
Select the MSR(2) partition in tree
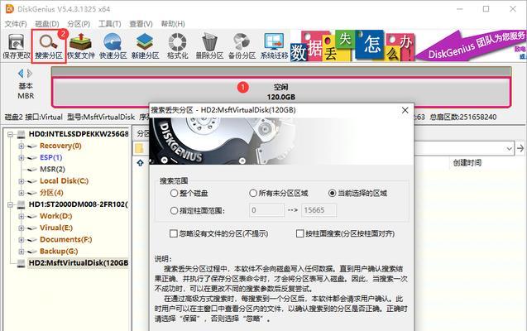(52, 170)
